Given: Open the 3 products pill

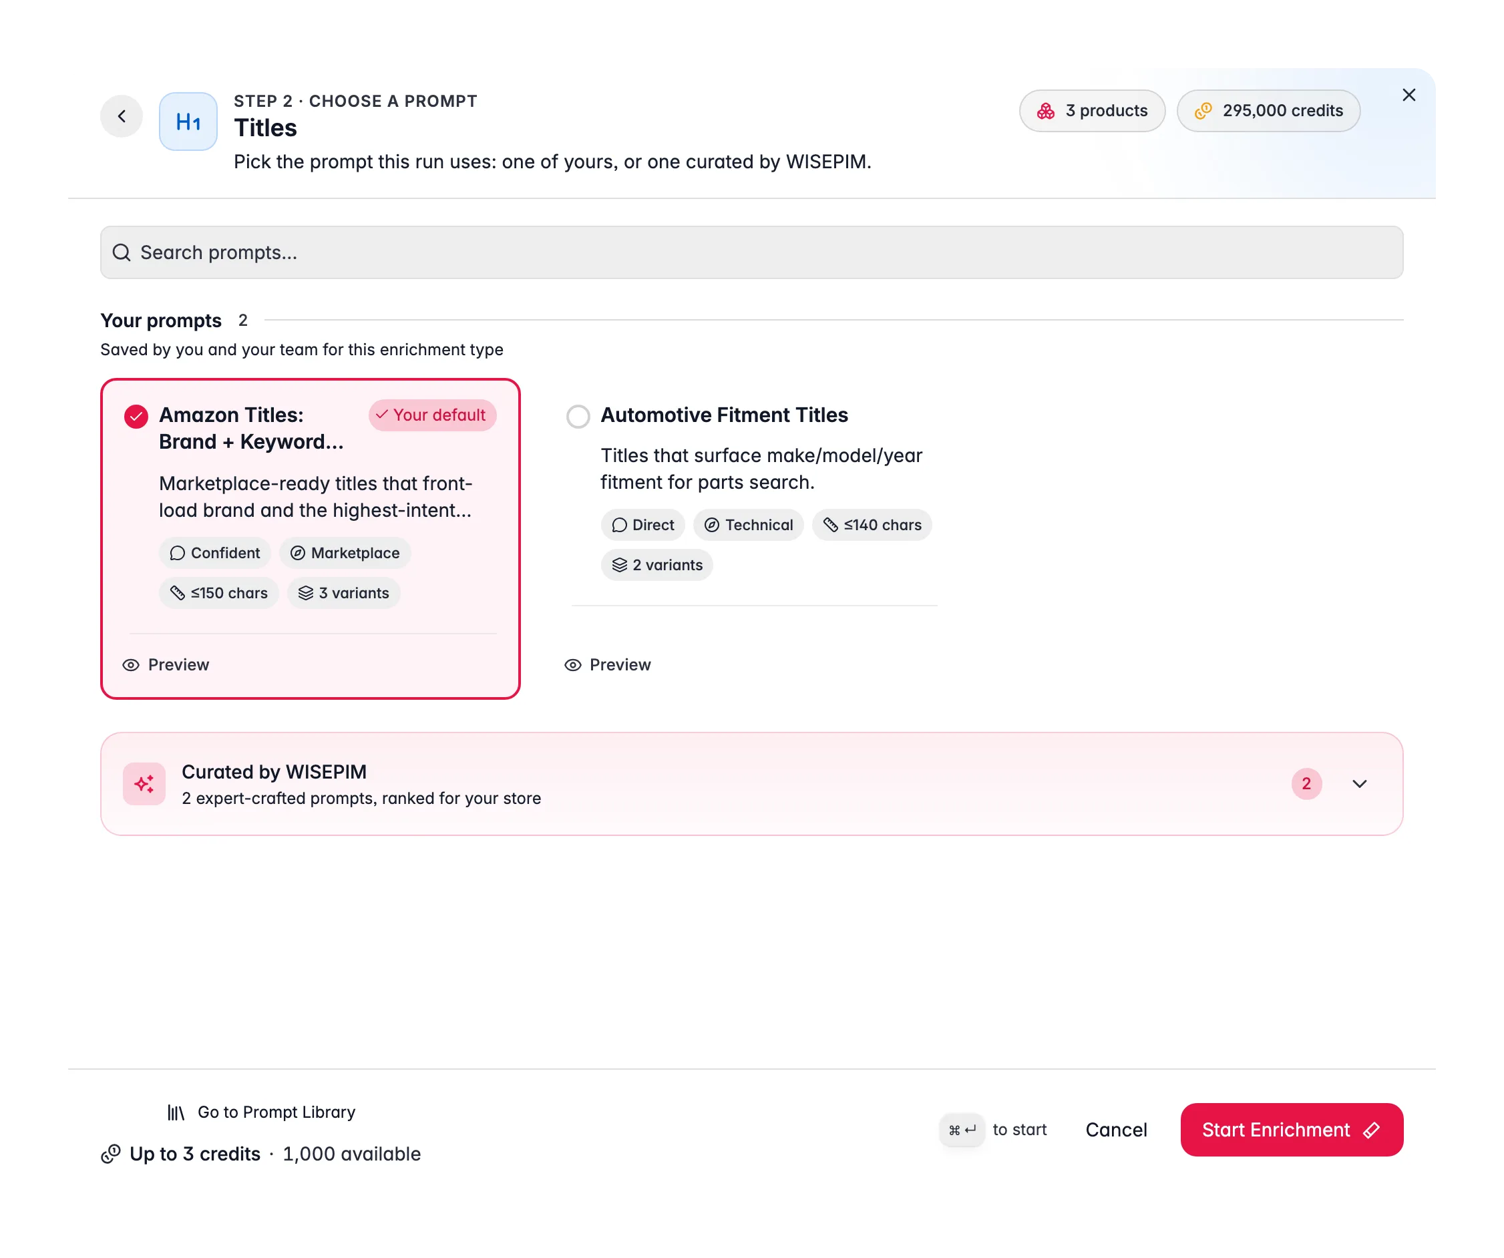Looking at the screenshot, I should 1092,111.
